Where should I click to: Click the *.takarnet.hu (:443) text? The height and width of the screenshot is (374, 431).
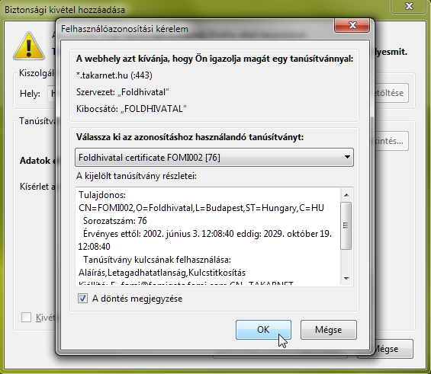(x=114, y=75)
